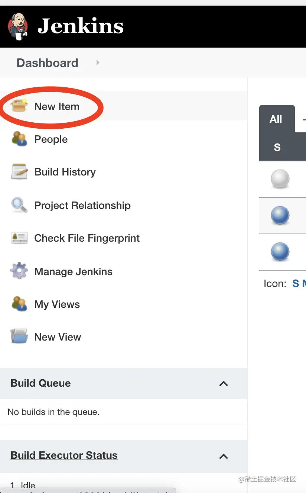This screenshot has height=493, width=306.
Task: Click the Check File Fingerprint icon
Action: click(19, 238)
